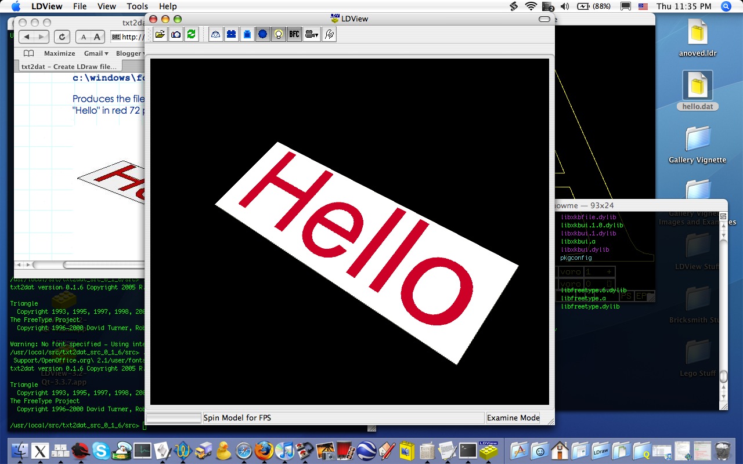Toggle lighting with the light bulb icon
The height and width of the screenshot is (464, 743).
[x=279, y=34]
